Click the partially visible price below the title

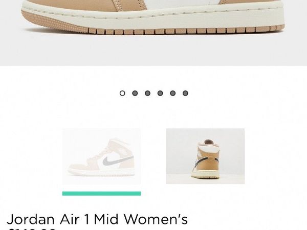[31, 229]
